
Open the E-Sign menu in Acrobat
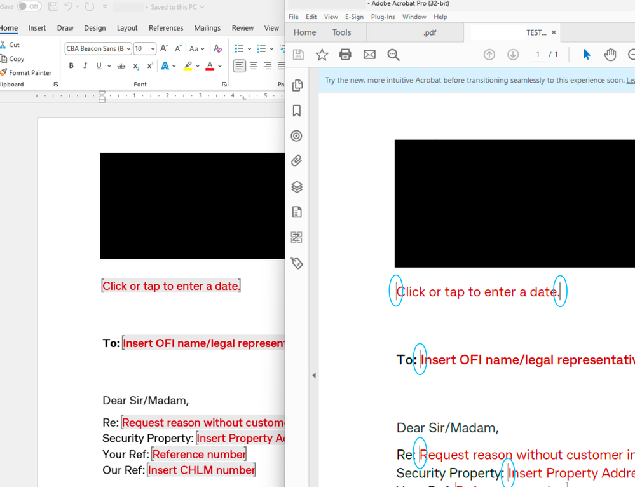tap(354, 17)
